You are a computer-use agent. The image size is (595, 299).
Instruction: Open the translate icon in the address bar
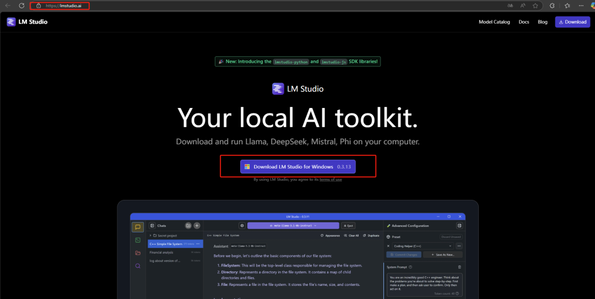coord(510,6)
